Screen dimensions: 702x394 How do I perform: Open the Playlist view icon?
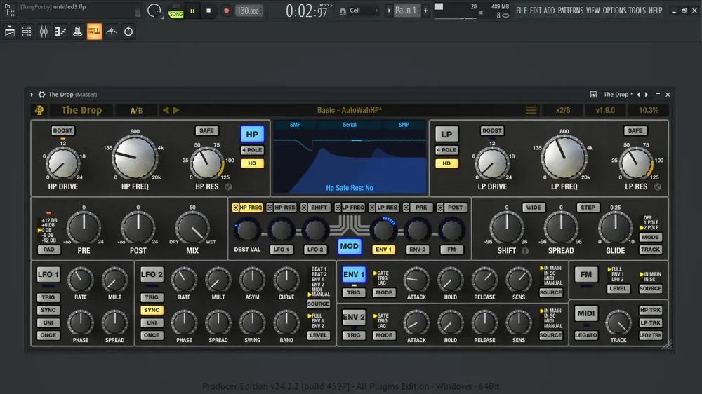pyautogui.click(x=10, y=32)
